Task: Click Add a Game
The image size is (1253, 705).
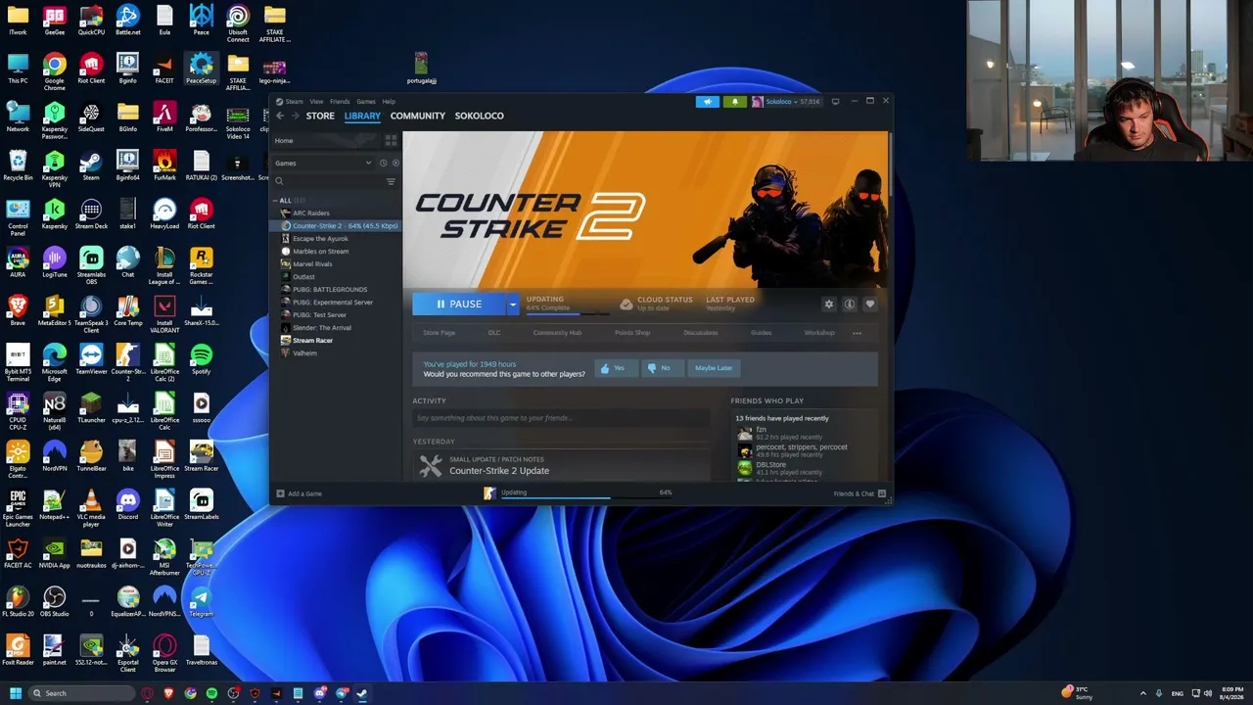Action: pyautogui.click(x=300, y=493)
